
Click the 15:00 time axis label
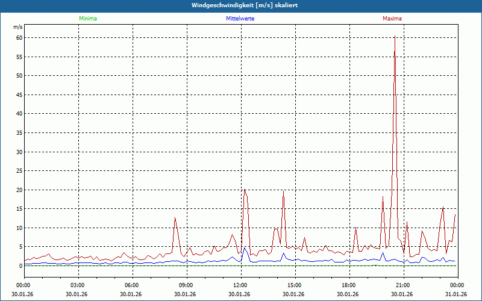[x=294, y=285]
